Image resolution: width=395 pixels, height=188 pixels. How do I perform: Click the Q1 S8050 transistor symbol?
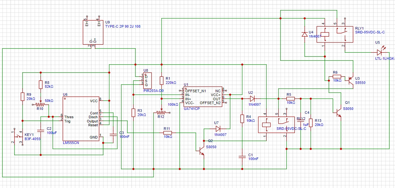tap(338, 112)
